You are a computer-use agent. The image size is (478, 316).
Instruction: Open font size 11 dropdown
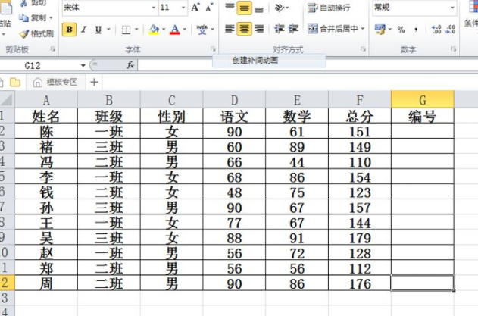(x=183, y=8)
